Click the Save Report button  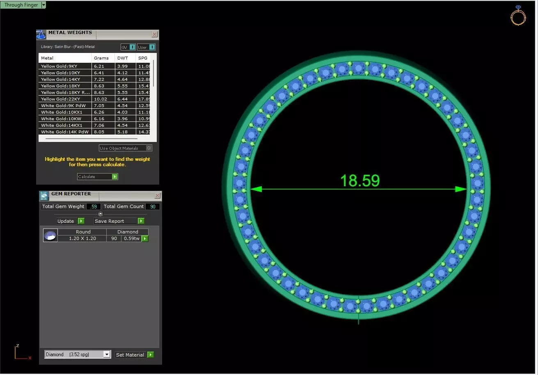point(119,221)
